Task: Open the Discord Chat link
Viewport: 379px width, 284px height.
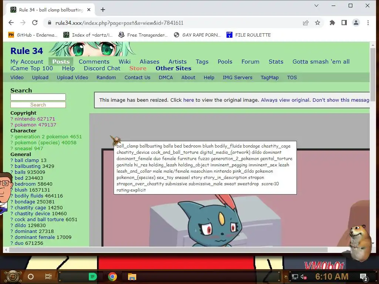Action: [102, 68]
